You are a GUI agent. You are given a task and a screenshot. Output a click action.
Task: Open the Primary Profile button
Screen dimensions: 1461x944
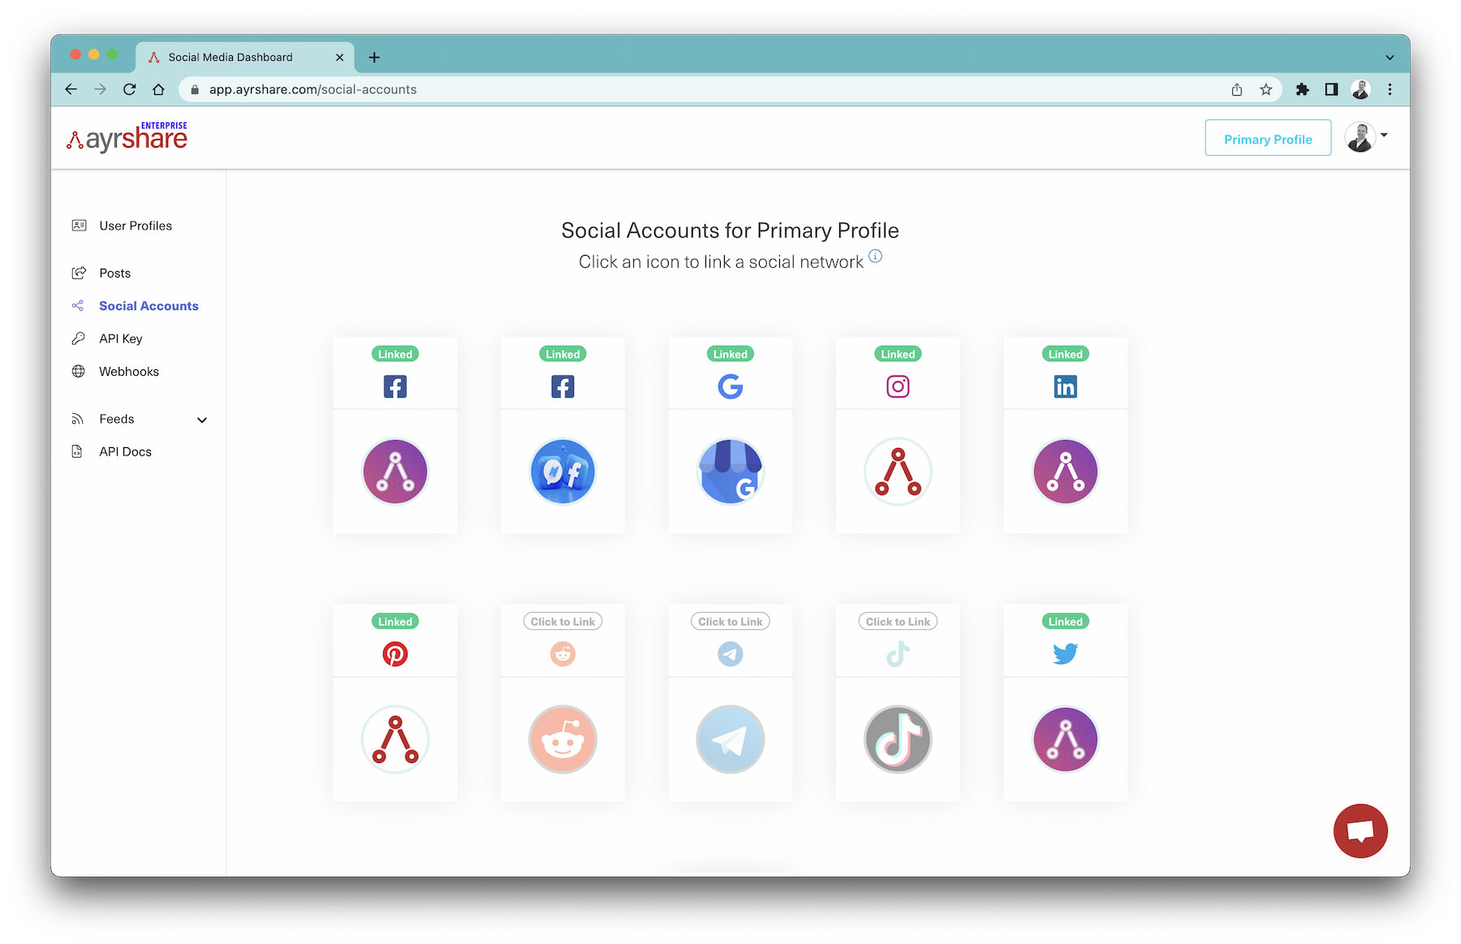[1268, 138]
